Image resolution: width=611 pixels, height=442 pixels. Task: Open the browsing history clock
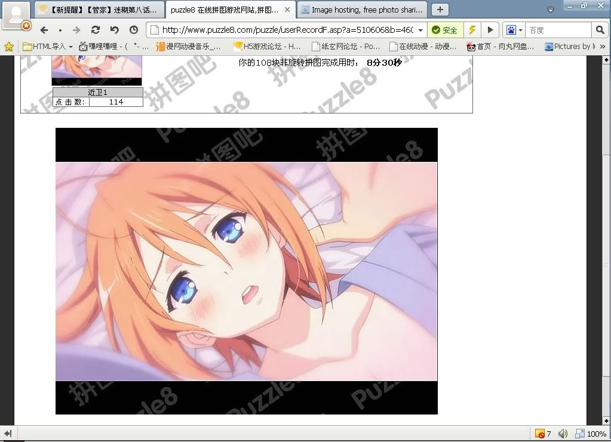[x=134, y=30]
